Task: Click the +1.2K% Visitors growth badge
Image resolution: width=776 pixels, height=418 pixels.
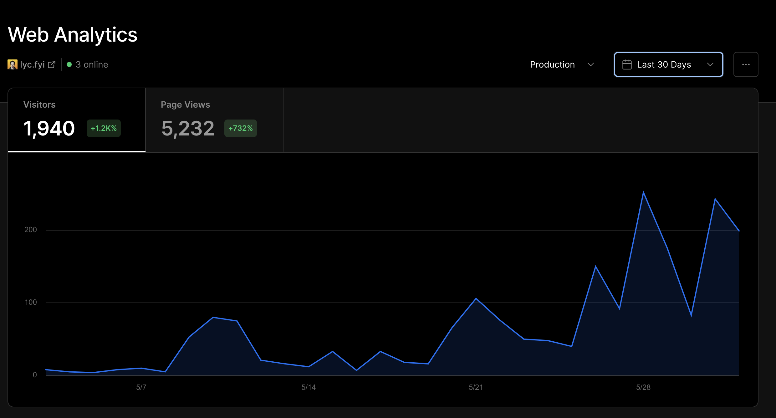Action: pyautogui.click(x=104, y=128)
